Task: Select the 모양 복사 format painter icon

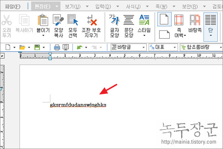Action: [58, 20]
